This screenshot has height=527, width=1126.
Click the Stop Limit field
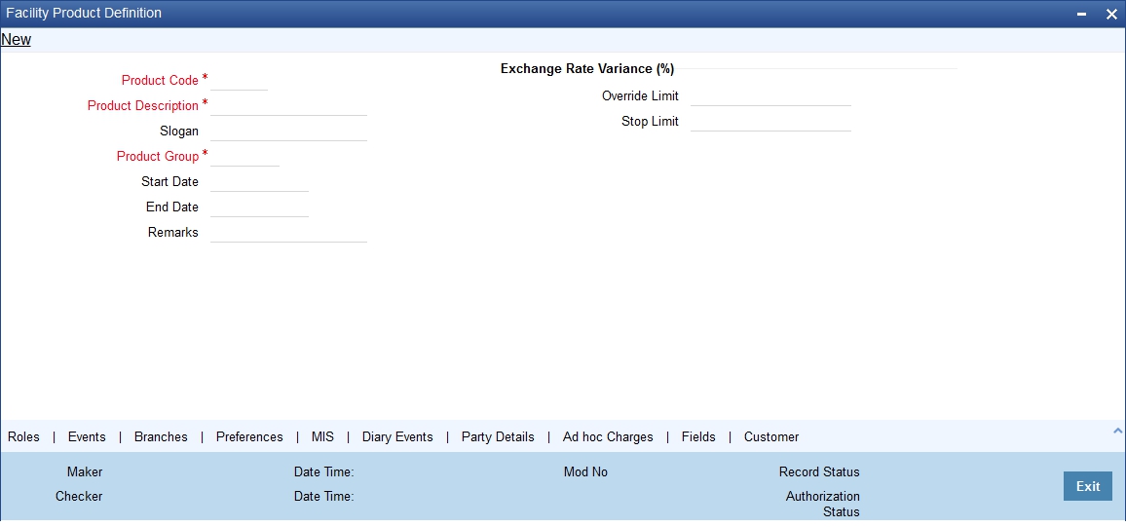point(770,122)
